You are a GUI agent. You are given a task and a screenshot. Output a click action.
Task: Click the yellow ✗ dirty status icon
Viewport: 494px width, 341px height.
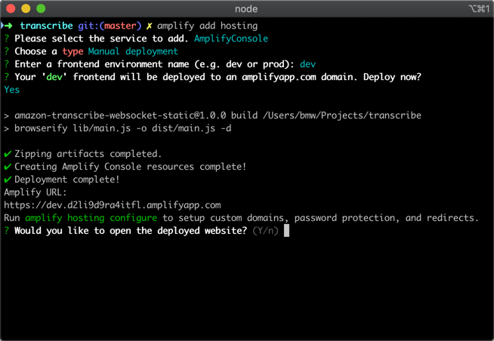click(x=150, y=26)
